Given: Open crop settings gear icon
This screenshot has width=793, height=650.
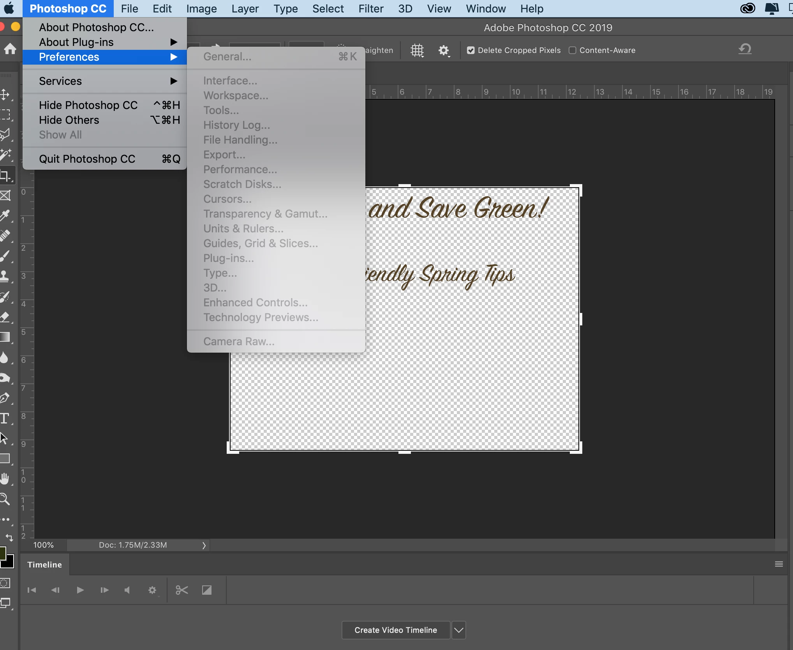Looking at the screenshot, I should 443,50.
